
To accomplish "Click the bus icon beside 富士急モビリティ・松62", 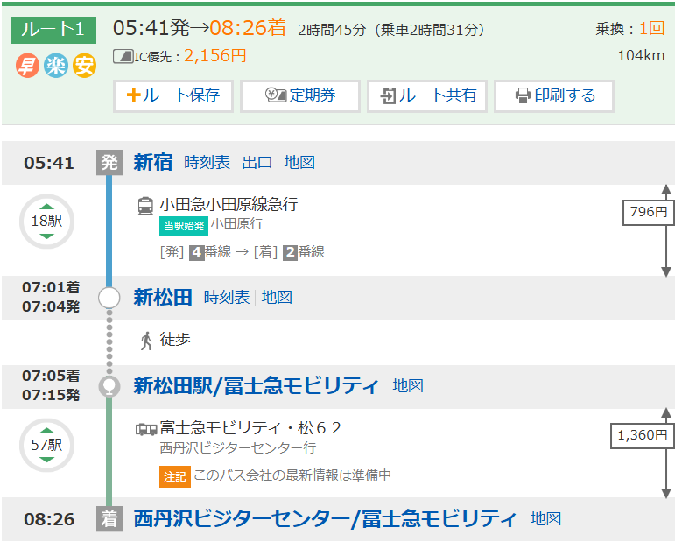I will (146, 429).
